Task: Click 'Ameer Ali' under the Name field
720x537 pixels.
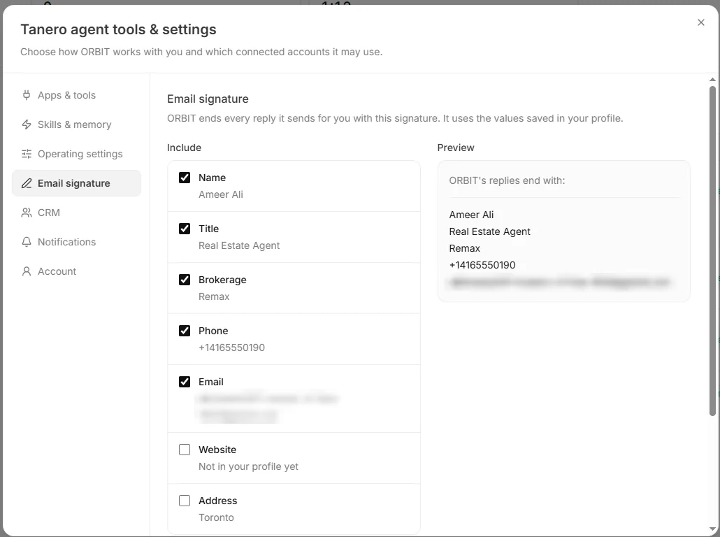Action: [221, 195]
